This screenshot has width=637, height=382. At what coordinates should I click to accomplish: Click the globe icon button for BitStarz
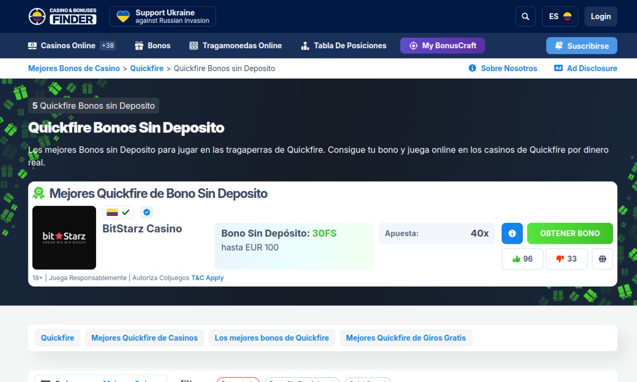[x=603, y=259]
